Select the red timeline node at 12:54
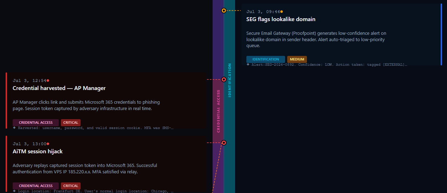Screen dimensions: 447x193 point(224,79)
